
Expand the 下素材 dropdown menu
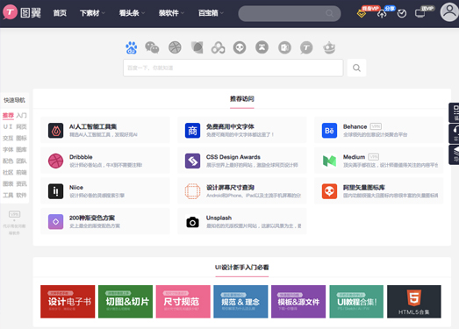click(92, 13)
